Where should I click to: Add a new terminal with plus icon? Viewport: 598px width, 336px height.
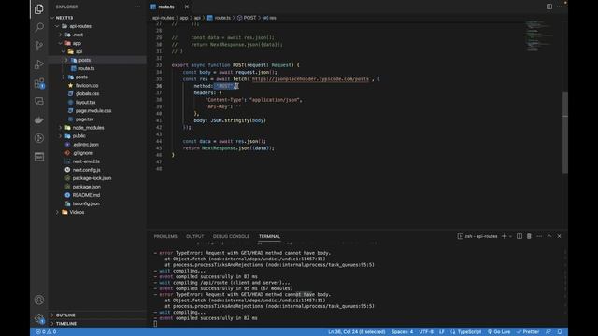tap(504, 236)
